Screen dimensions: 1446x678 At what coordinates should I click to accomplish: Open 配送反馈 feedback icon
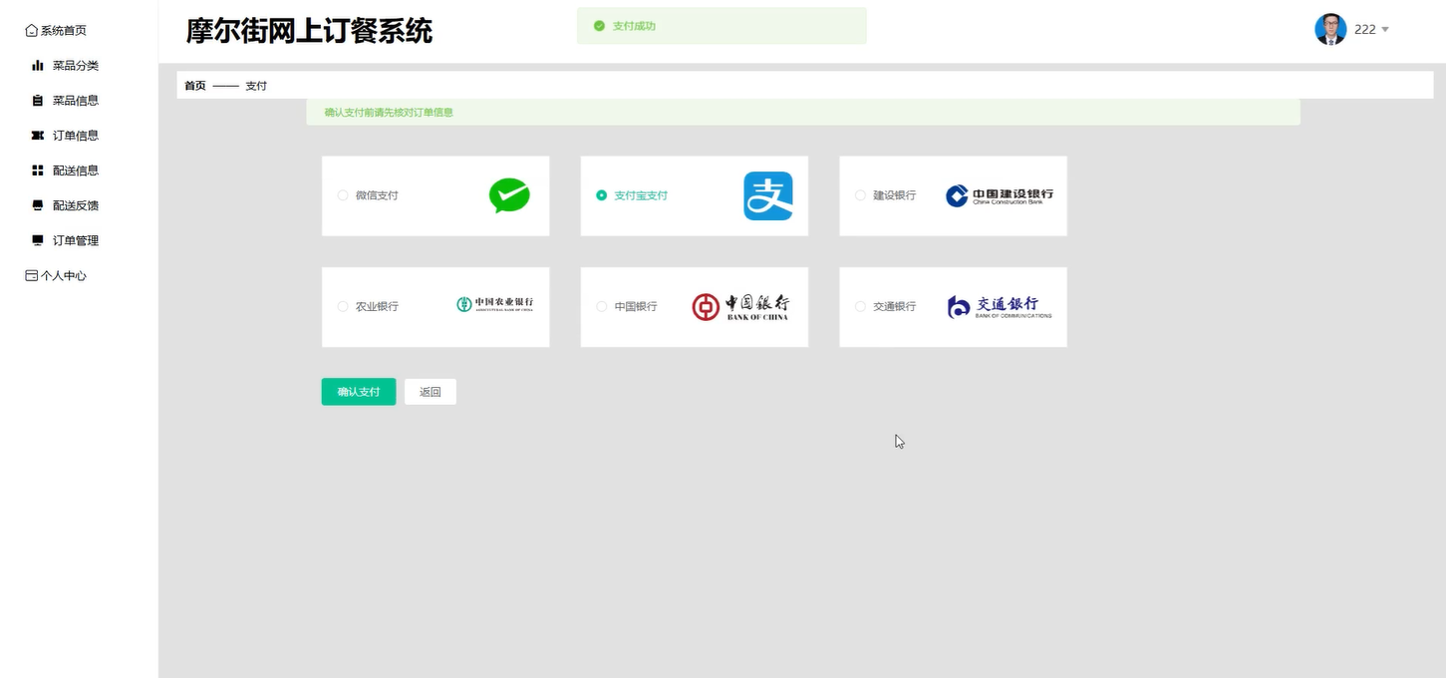tap(36, 204)
